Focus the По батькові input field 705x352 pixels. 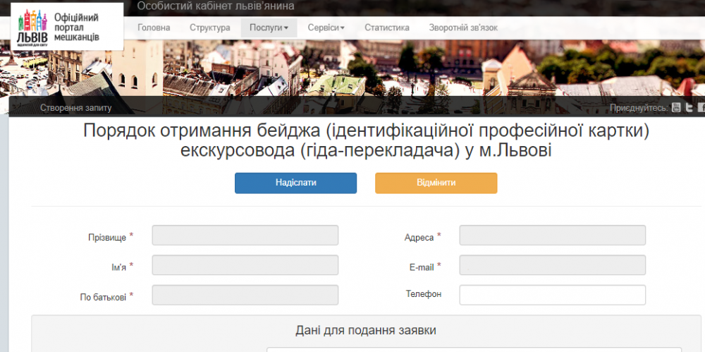[245, 295]
